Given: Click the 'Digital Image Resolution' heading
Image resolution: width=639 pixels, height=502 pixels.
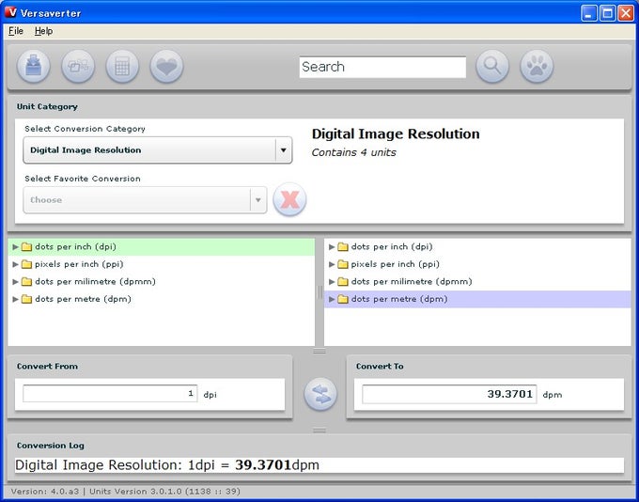Looking at the screenshot, I should click(396, 133).
